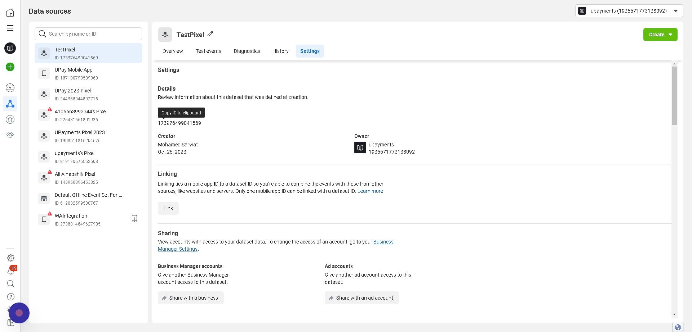Open the Diagnostics tab
The width and height of the screenshot is (692, 332).
[x=247, y=51]
